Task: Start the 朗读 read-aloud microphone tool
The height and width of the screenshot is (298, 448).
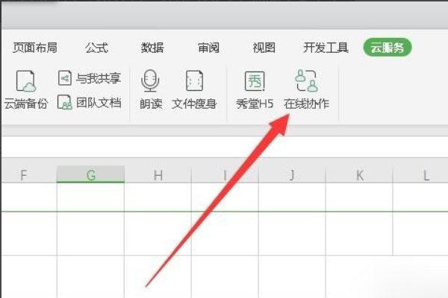Action: coord(151,89)
